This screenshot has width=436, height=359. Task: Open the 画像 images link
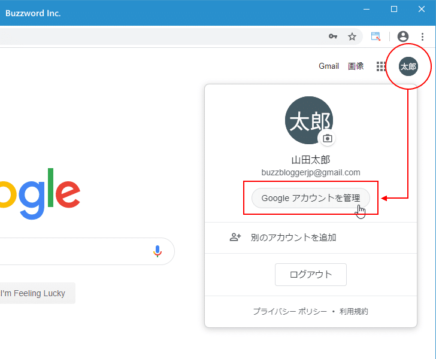[356, 66]
